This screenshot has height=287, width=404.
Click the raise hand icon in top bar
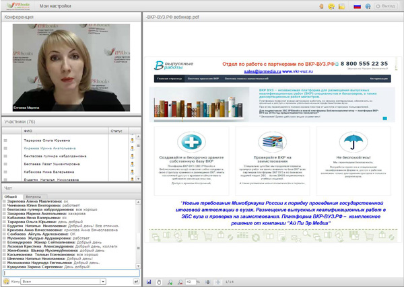coord(321,6)
